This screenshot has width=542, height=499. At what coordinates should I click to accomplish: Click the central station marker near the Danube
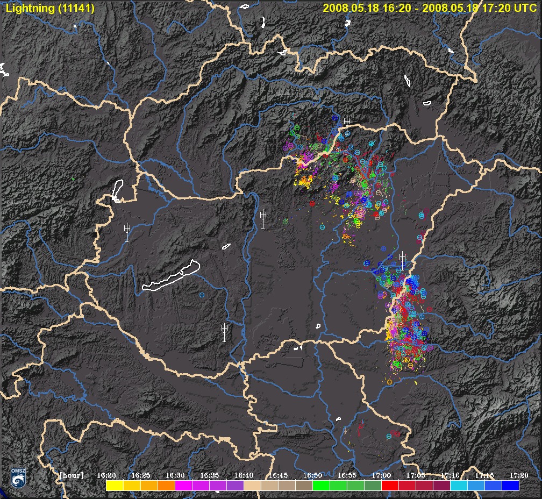263,219
